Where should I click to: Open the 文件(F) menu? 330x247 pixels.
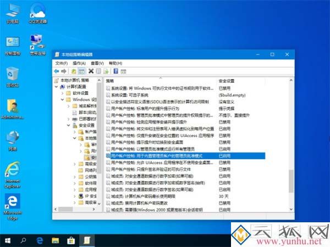click(x=61, y=63)
